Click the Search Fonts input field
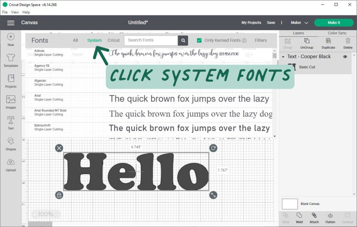Viewport: 357px width, 227px height. pos(151,40)
